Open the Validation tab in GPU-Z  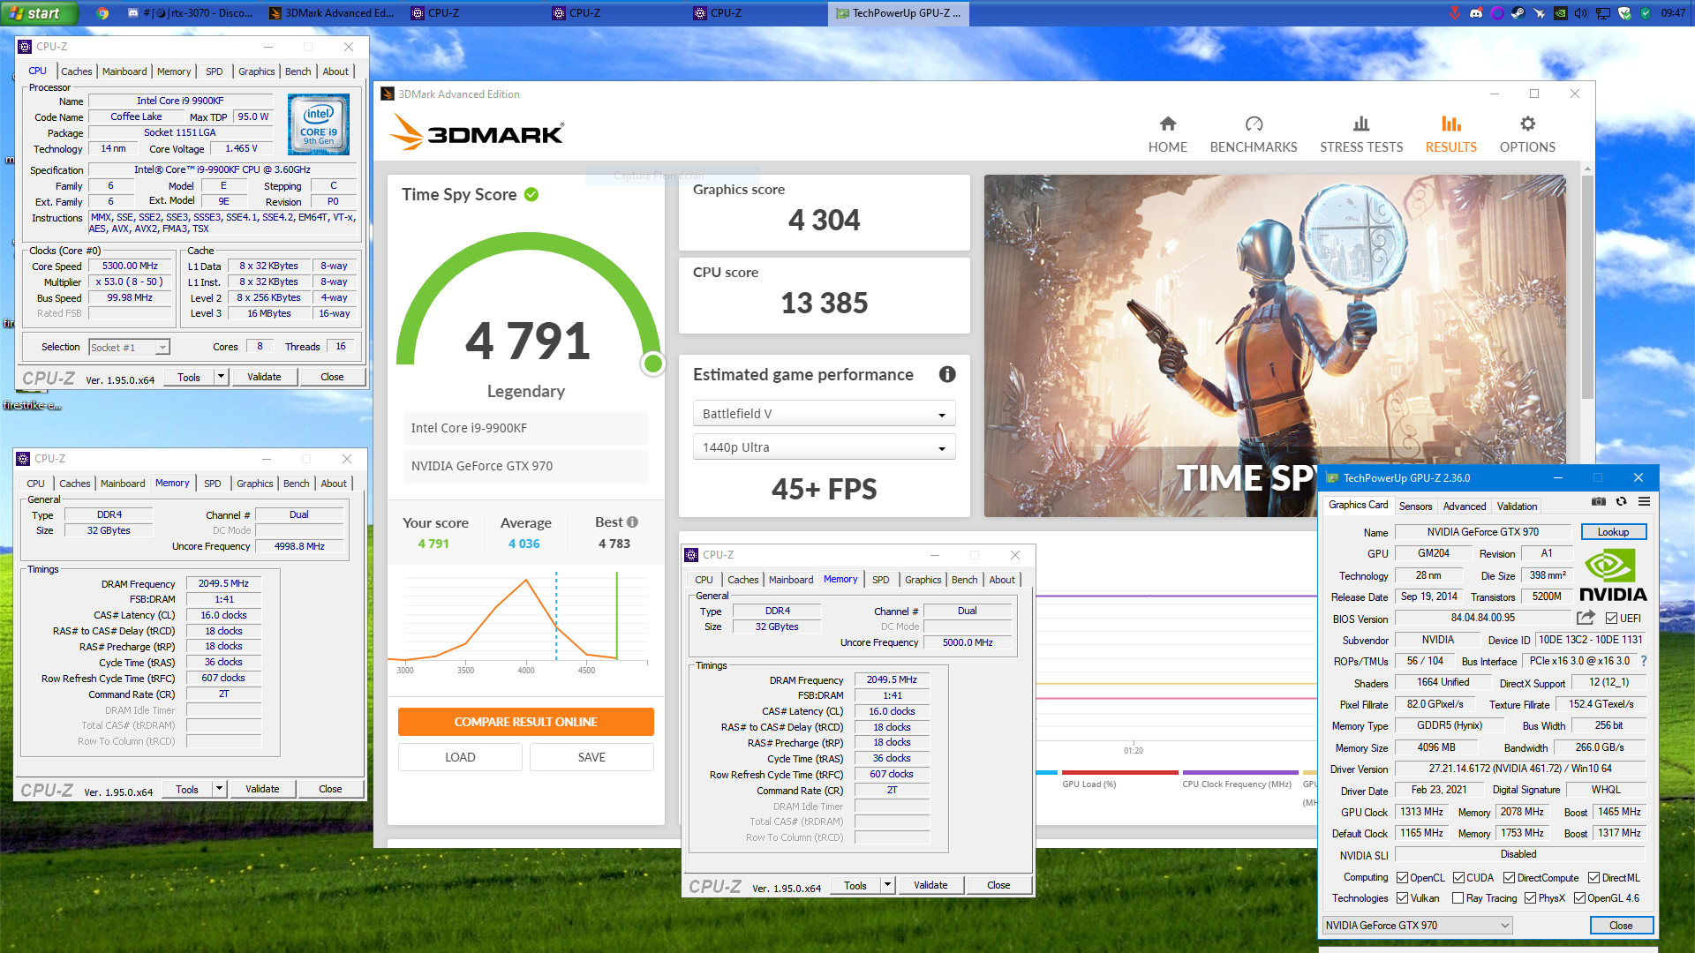click(x=1517, y=507)
